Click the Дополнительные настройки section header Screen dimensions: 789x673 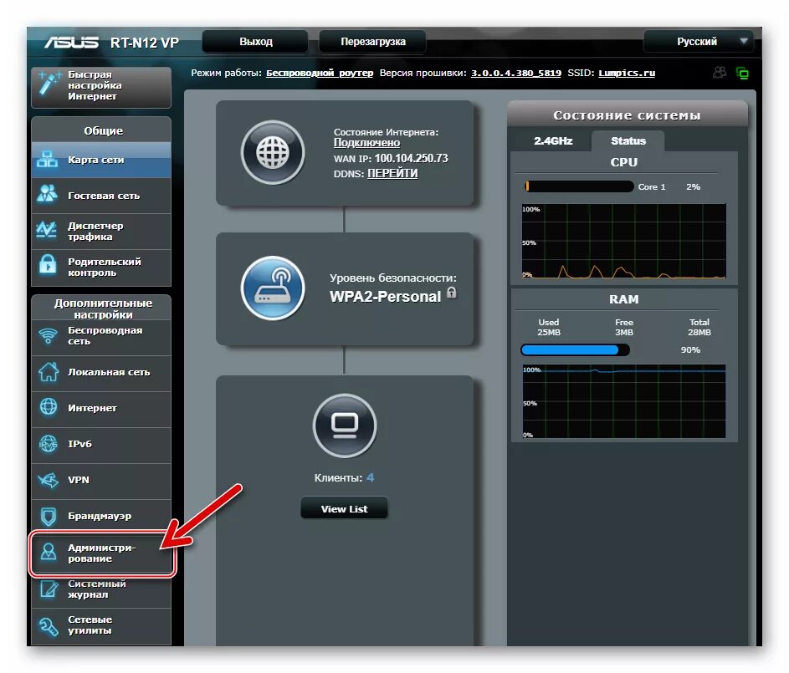coord(101,308)
